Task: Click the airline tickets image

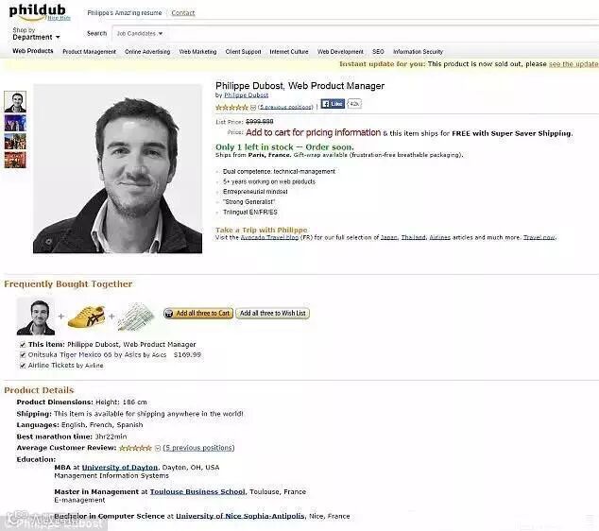Action: coord(136,317)
